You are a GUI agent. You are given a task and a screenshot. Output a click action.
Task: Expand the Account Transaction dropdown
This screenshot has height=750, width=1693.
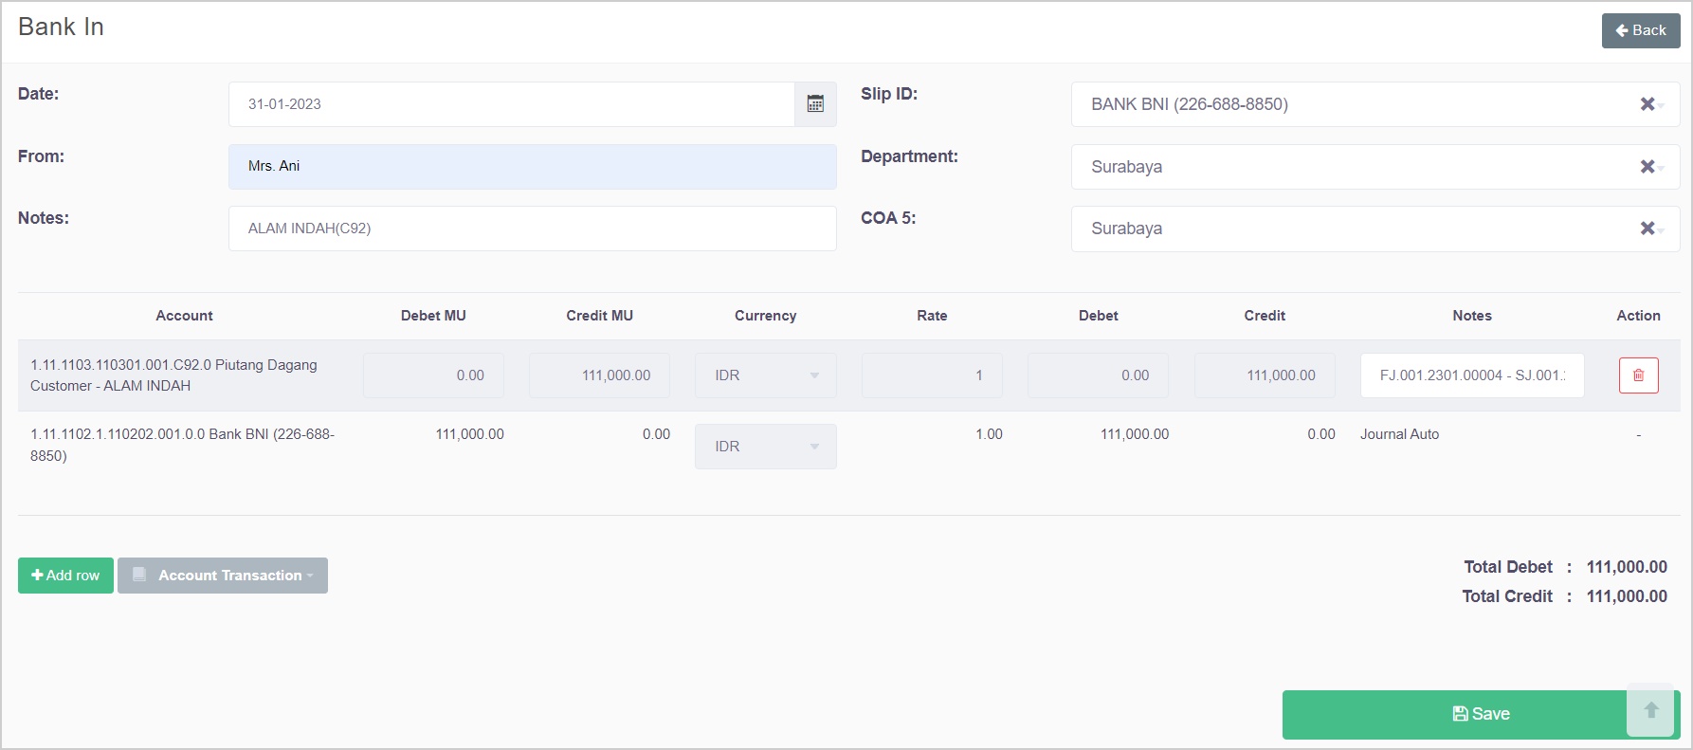tap(223, 576)
